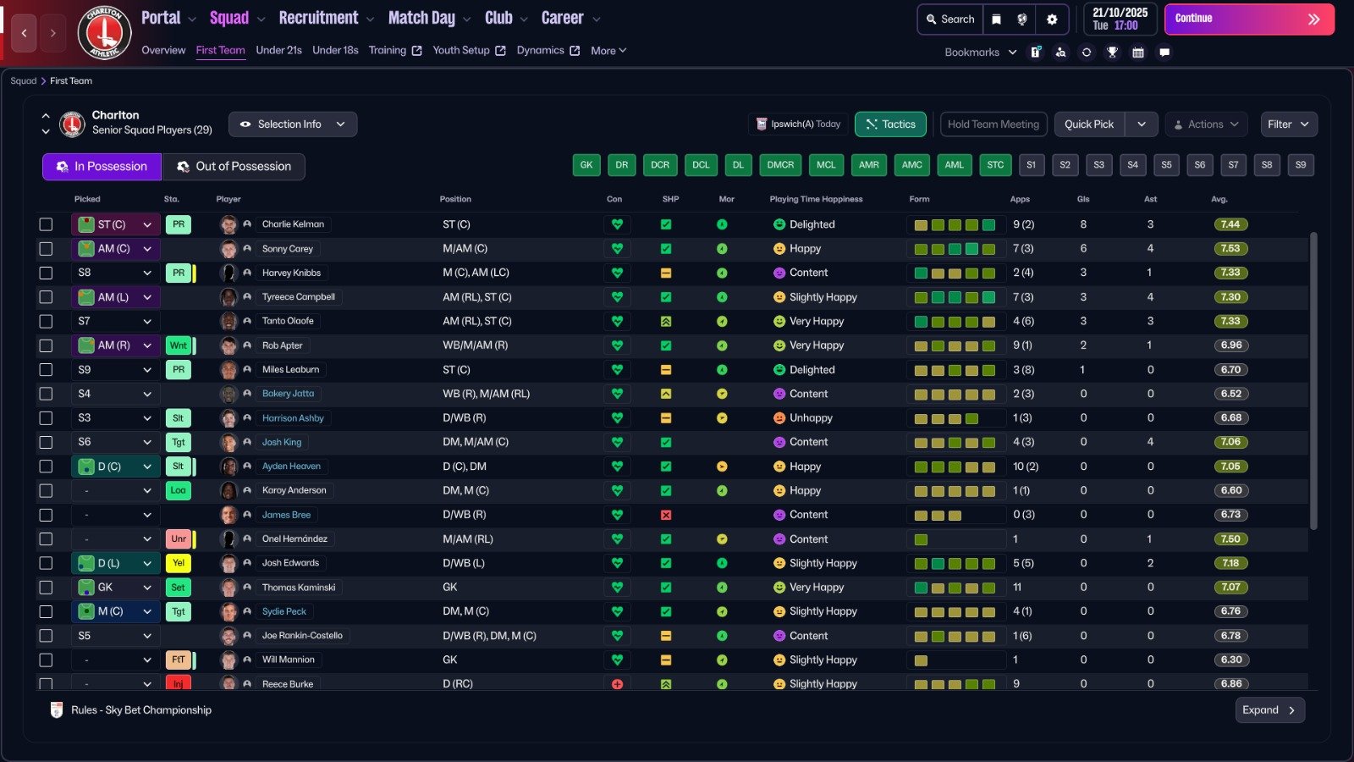Open the calendar bookmark shortcut
This screenshot has height=762, width=1354.
(x=1138, y=52)
